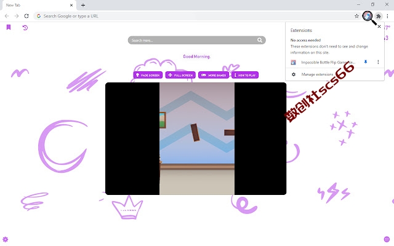The height and width of the screenshot is (246, 394).
Task: Unpin the Impossible Bottle Flip extension
Action: click(x=366, y=62)
